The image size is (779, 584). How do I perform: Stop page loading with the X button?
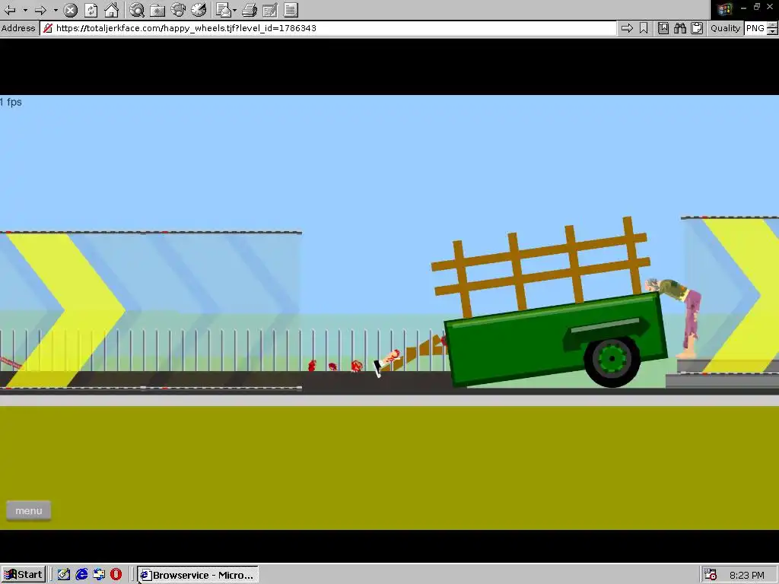point(71,10)
